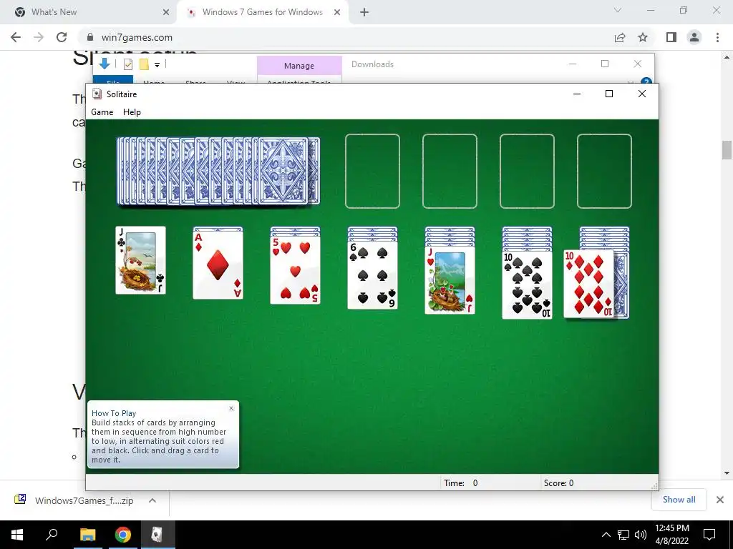This screenshot has height=549, width=733.
Task: Toggle Chrome side panel
Action: point(671,37)
